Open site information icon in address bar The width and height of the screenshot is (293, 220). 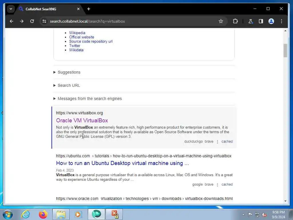(44, 21)
